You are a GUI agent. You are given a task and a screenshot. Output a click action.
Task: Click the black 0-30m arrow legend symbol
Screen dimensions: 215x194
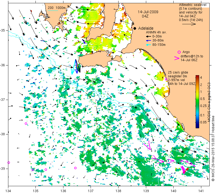pos(148,36)
